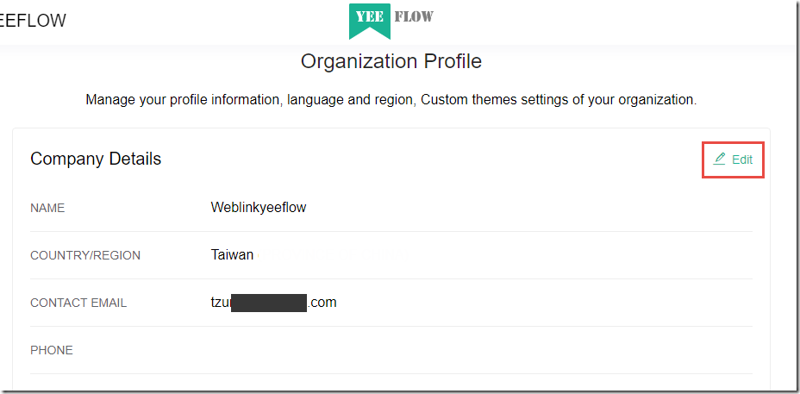Click the gray FLOW logo text
Screen dimensions: 800x394
coord(414,16)
